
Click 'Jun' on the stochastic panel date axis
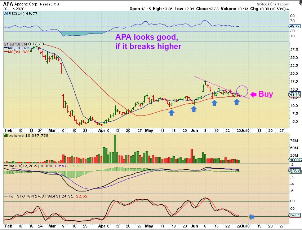click(194, 226)
